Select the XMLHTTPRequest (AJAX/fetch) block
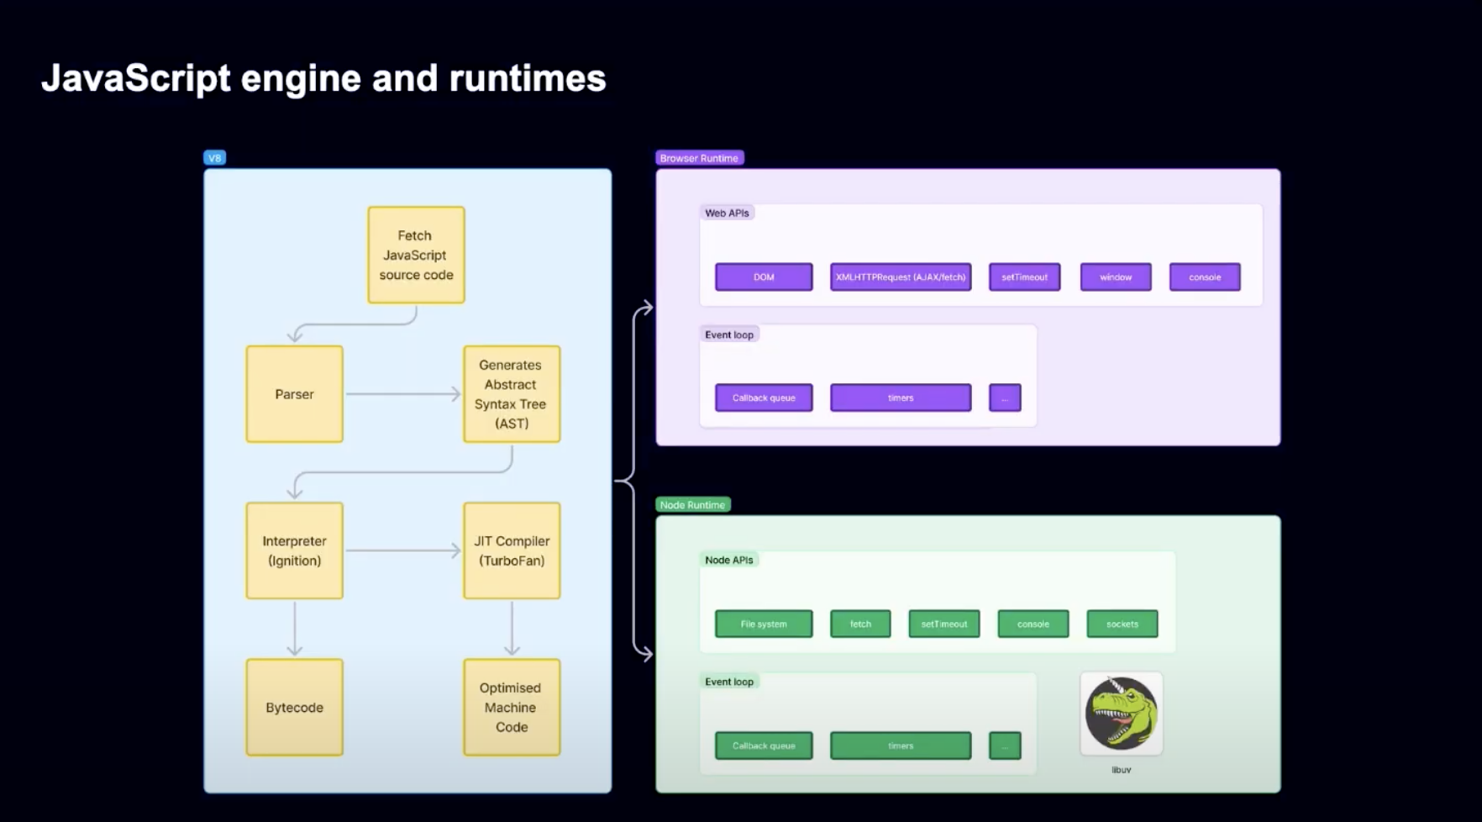 click(901, 277)
